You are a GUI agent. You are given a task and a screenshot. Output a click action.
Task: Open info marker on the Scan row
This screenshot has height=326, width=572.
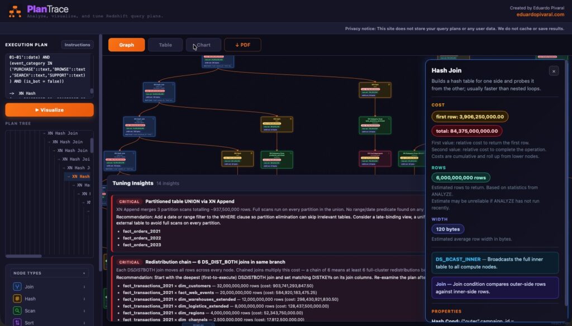(x=84, y=311)
